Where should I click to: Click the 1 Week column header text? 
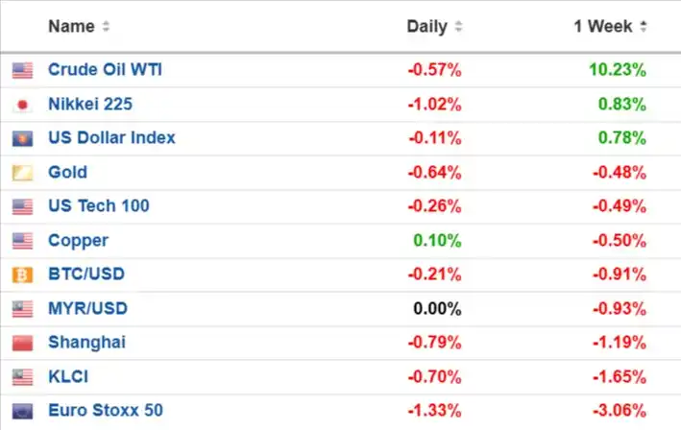pyautogui.click(x=603, y=27)
